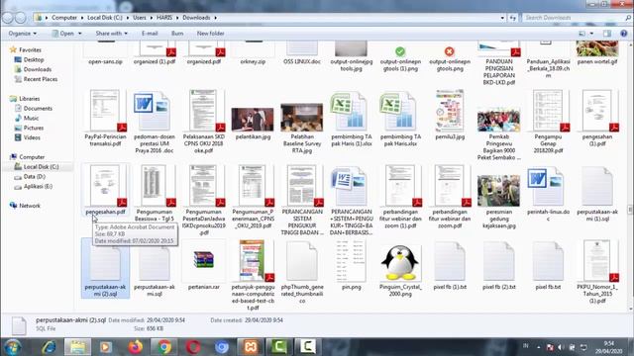Screen dimensions: 634x356
Task: Select Local Disk (C:) in sidebar
Action: (41, 167)
